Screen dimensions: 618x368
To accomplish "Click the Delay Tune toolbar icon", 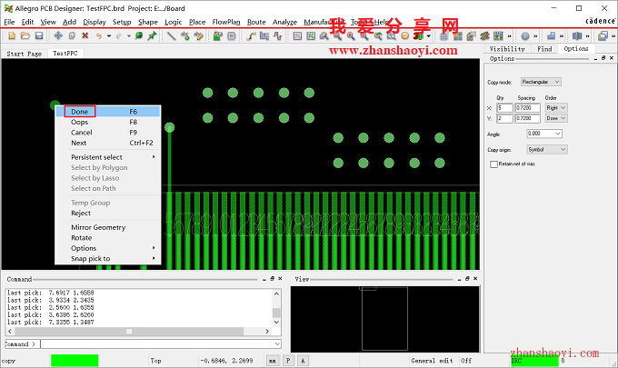I will (278, 35).
